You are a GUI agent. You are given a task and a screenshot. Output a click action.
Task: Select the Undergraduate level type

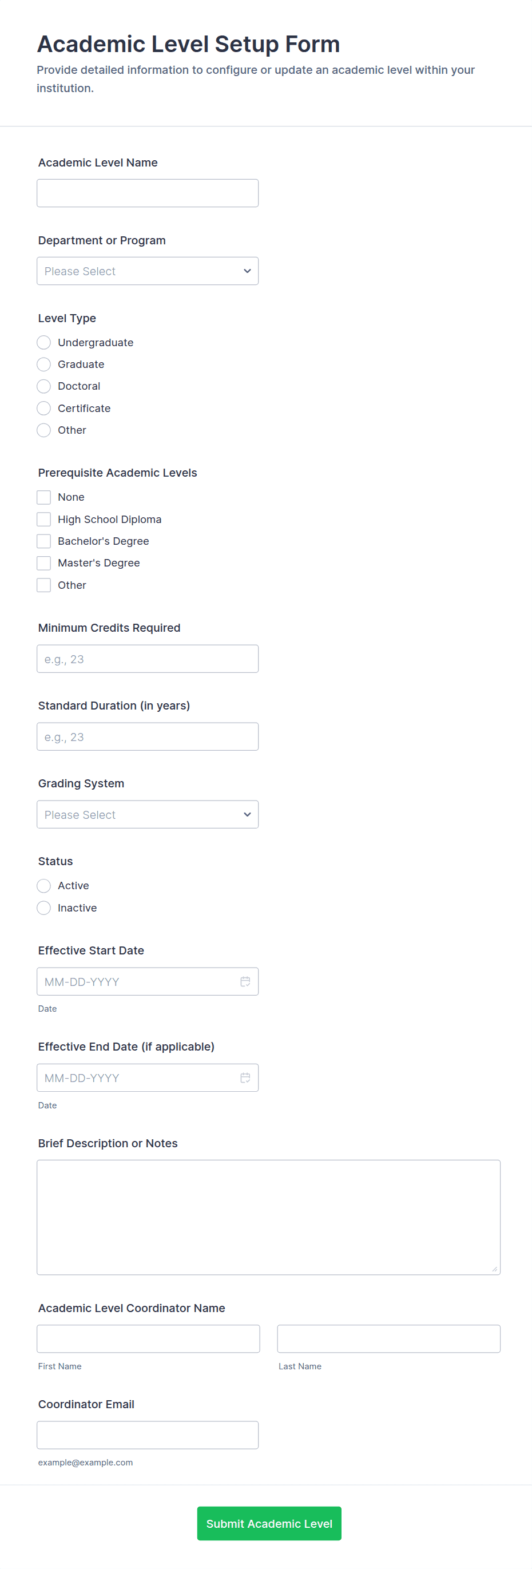44,342
